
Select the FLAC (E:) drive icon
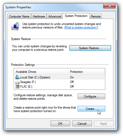(x=17, y=87)
